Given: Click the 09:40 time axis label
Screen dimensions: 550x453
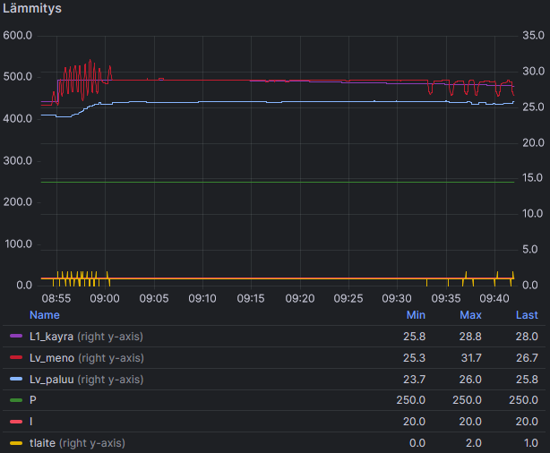Looking at the screenshot, I should click(x=494, y=298).
